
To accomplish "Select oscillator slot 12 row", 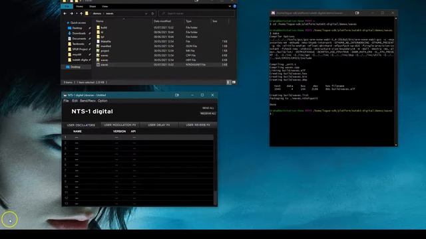I will [x=138, y=198].
